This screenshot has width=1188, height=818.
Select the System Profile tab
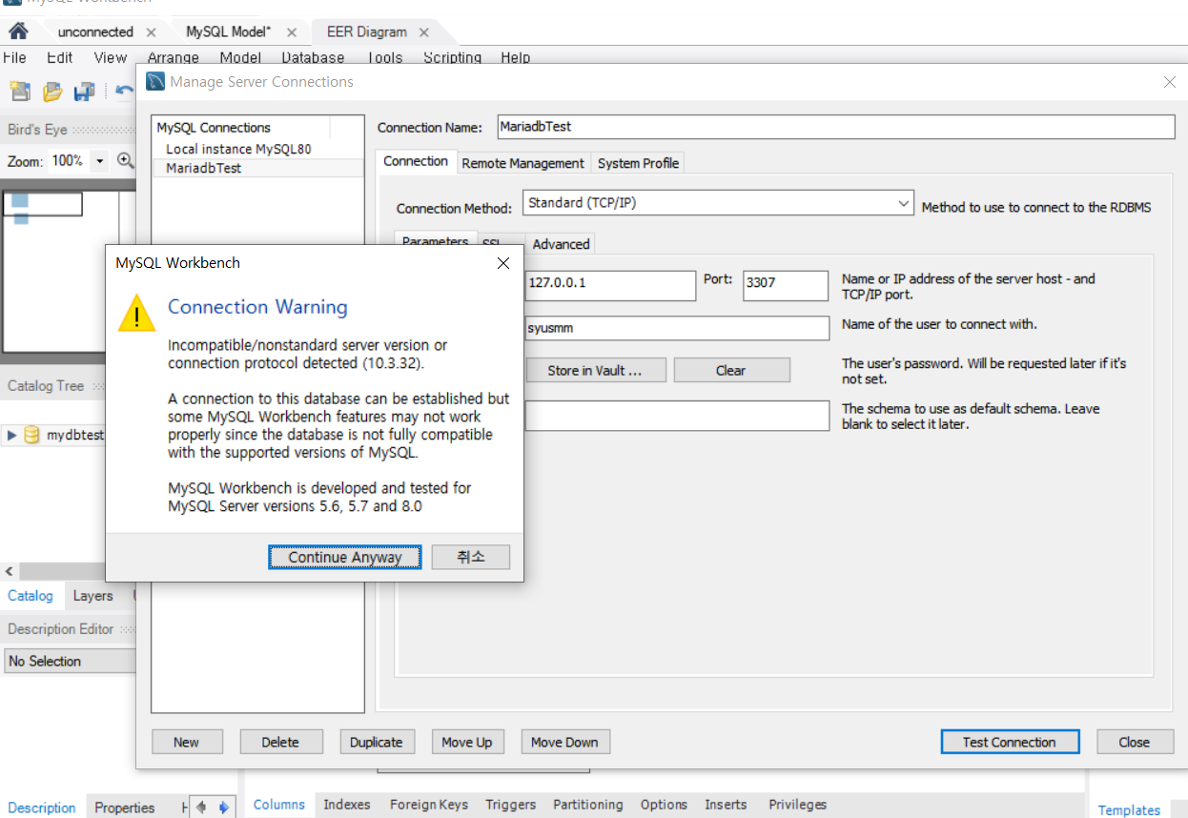(x=638, y=163)
